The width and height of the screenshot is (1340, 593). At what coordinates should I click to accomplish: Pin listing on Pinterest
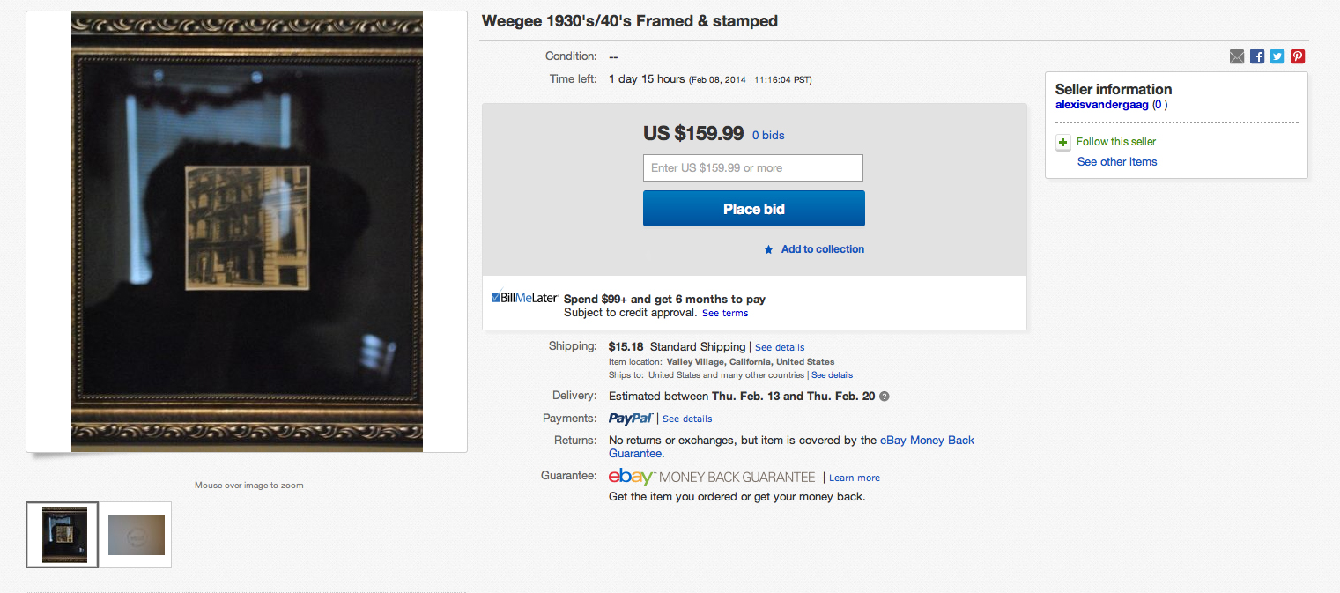click(x=1298, y=56)
